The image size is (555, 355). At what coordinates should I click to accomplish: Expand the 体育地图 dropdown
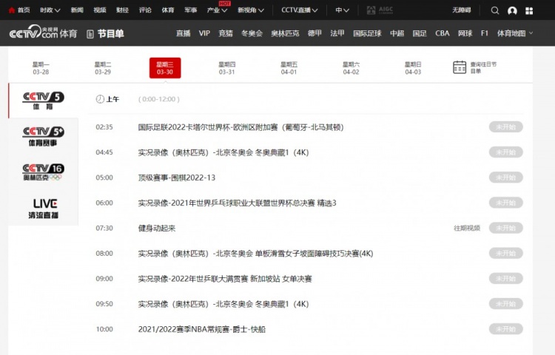[514, 33]
